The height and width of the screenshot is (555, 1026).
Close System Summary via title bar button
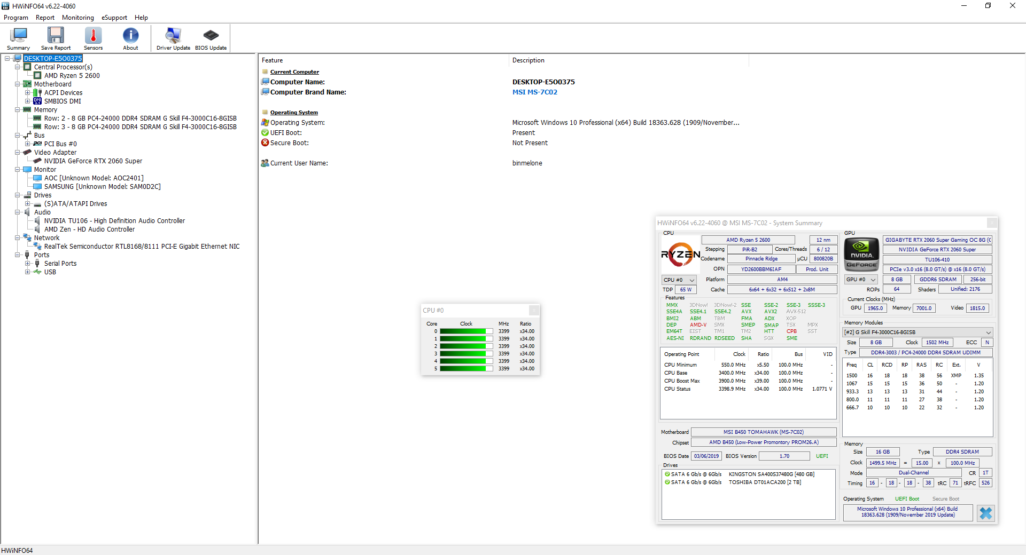(992, 223)
